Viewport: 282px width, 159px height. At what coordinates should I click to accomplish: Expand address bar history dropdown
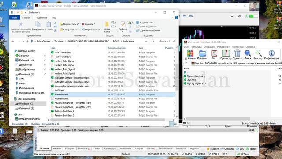pyautogui.click(x=146, y=41)
